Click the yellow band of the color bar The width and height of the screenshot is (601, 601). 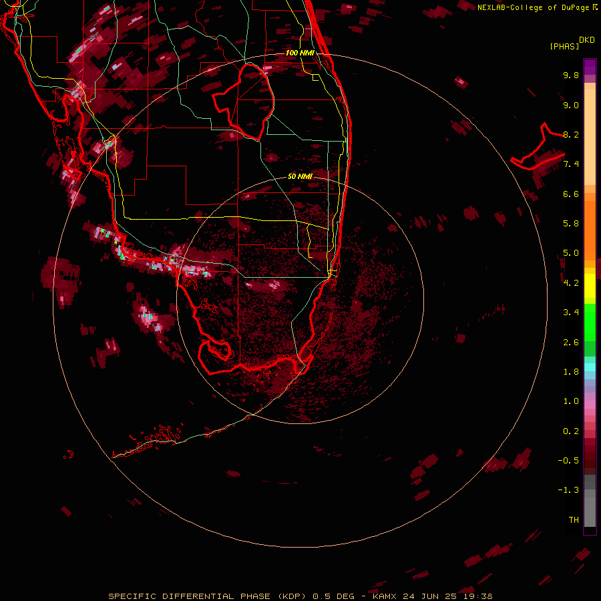[x=590, y=286]
